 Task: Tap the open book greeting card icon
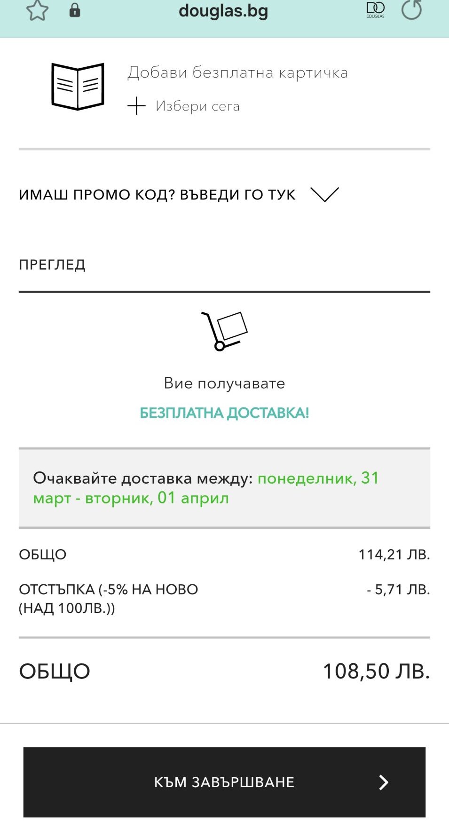click(x=78, y=87)
